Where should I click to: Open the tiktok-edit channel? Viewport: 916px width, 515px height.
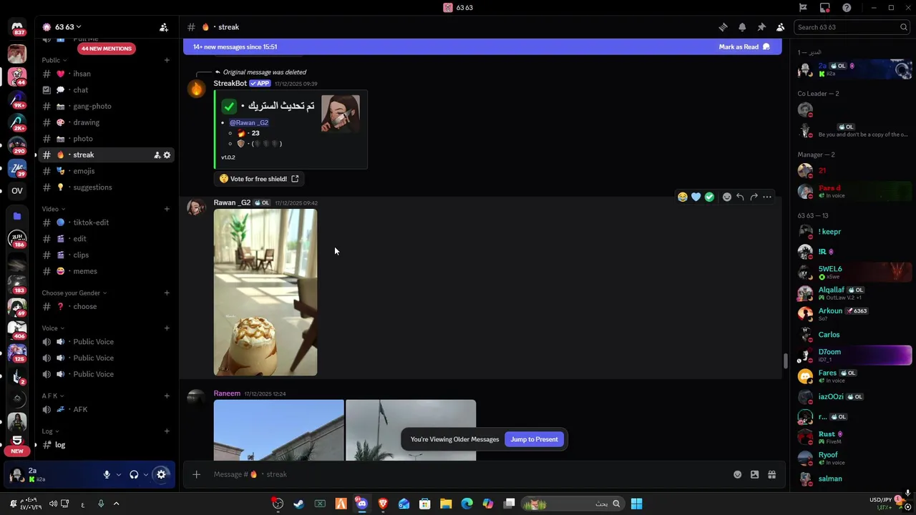click(106, 222)
